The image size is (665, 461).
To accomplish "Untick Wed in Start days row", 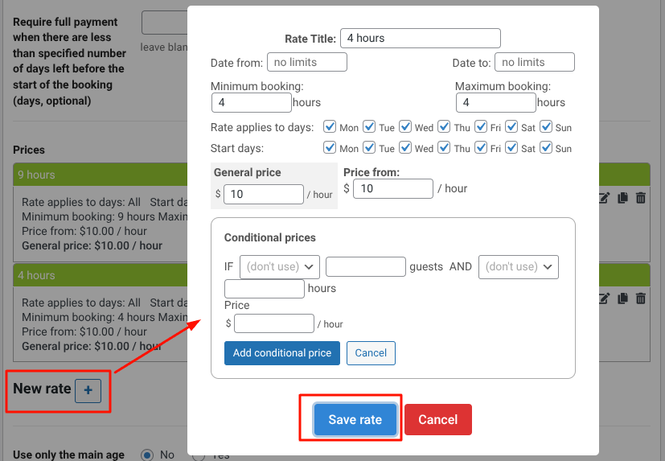I will pos(405,148).
